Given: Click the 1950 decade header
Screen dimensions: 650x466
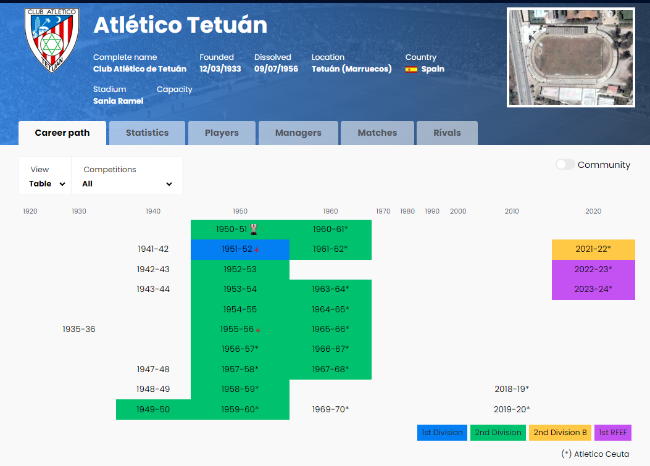Looking at the screenshot, I should coord(240,212).
